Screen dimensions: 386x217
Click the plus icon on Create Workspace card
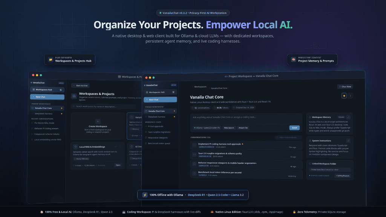click(x=98, y=122)
